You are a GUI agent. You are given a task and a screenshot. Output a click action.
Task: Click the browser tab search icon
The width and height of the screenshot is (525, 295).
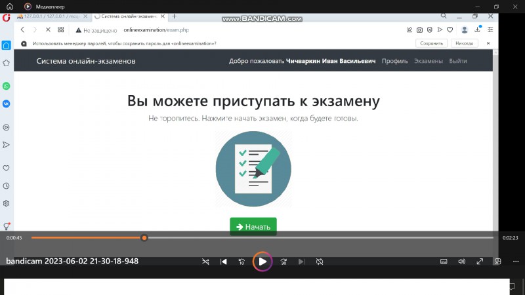point(444,16)
